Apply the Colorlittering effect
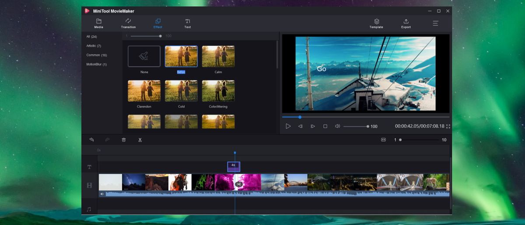Image resolution: width=525 pixels, height=225 pixels. tap(218, 91)
